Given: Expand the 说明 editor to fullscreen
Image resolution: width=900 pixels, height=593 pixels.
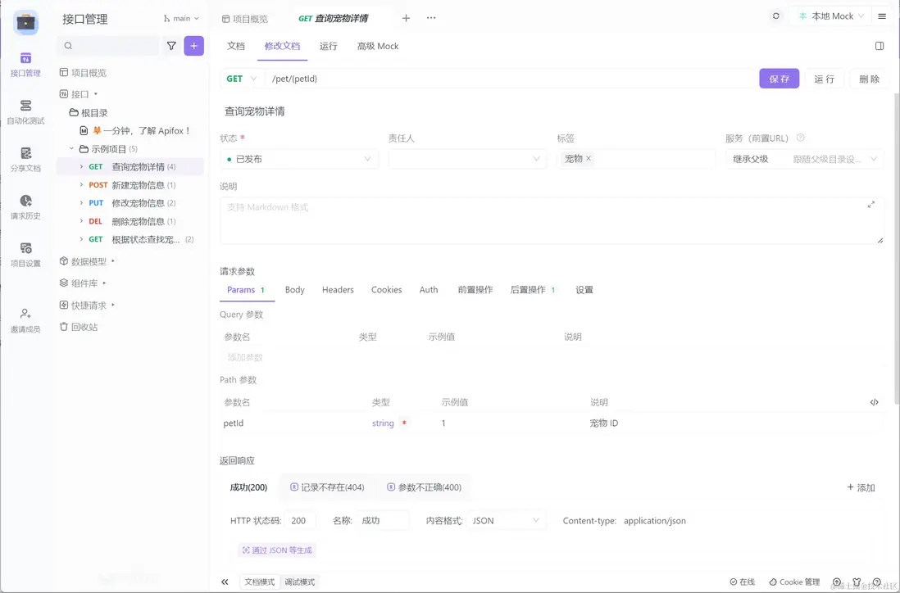Looking at the screenshot, I should coord(870,204).
